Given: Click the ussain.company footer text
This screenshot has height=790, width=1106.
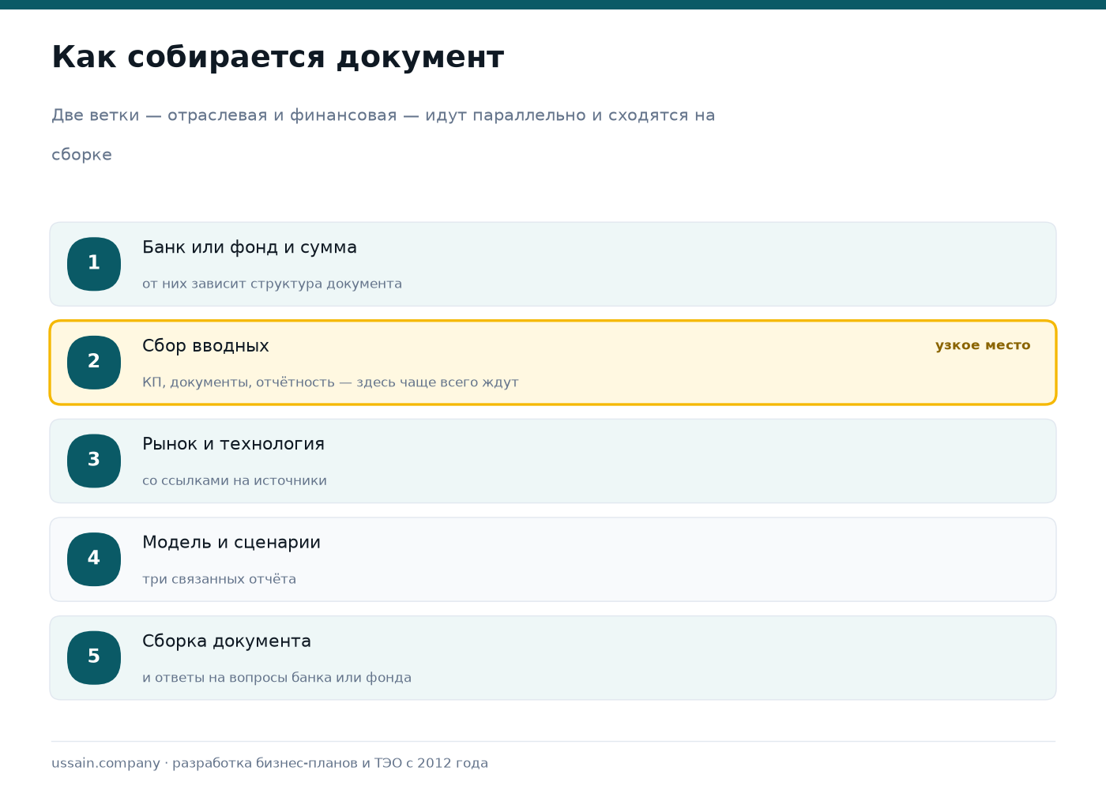Looking at the screenshot, I should click(269, 763).
